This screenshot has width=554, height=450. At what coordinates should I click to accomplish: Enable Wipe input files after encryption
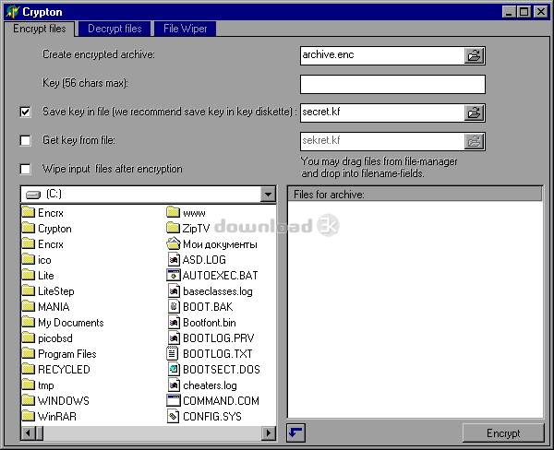pyautogui.click(x=25, y=169)
